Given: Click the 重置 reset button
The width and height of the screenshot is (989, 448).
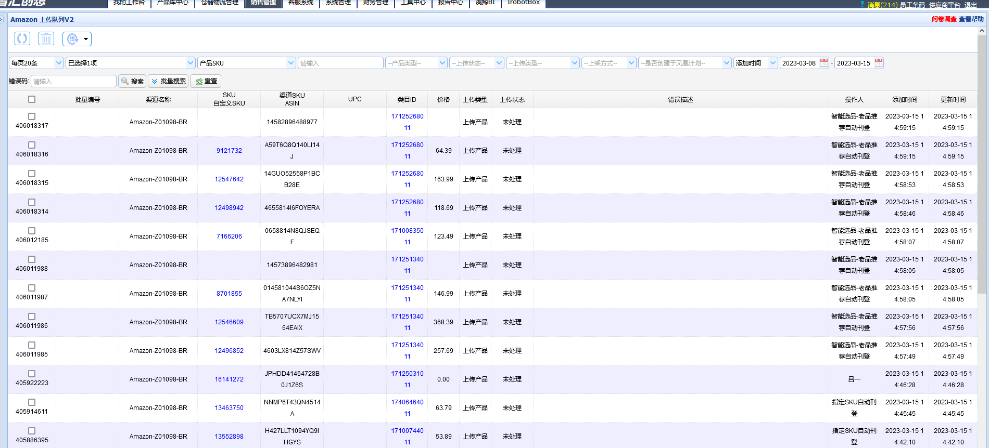Looking at the screenshot, I should (x=206, y=81).
